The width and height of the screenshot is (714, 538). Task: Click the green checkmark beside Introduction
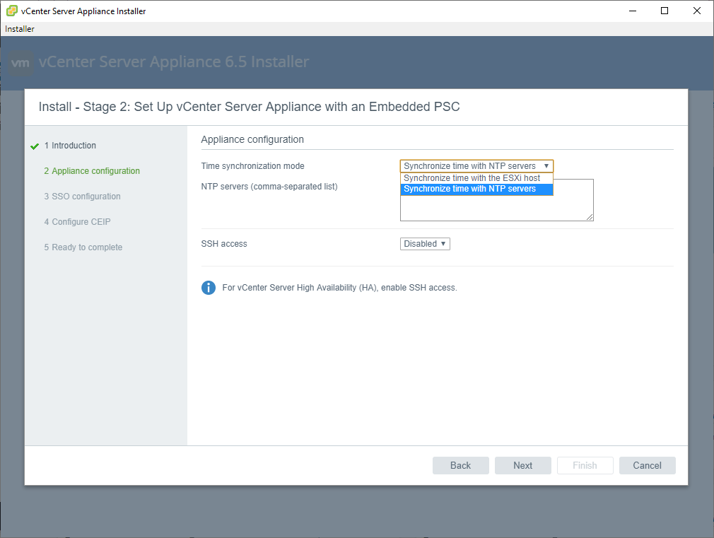point(35,146)
